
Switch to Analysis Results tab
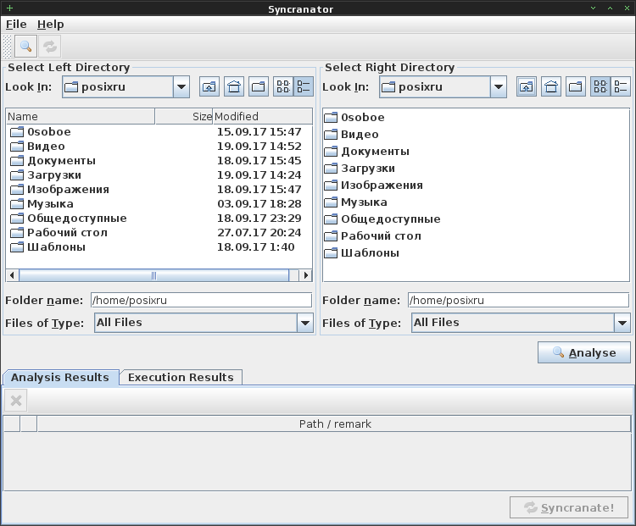pyautogui.click(x=60, y=377)
